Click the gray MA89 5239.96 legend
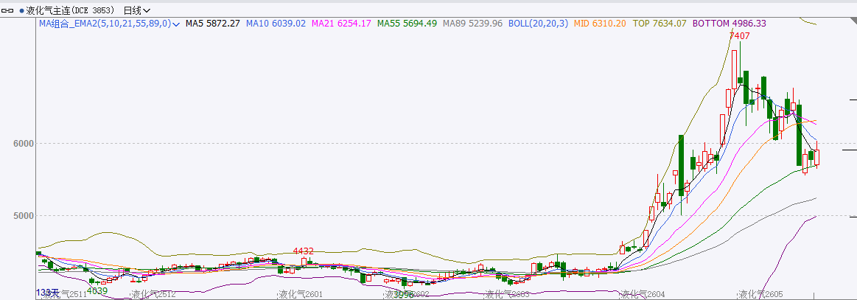The height and width of the screenshot is (300, 857). coord(472,24)
